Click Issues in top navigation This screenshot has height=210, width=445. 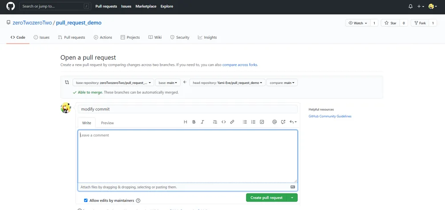126,6
